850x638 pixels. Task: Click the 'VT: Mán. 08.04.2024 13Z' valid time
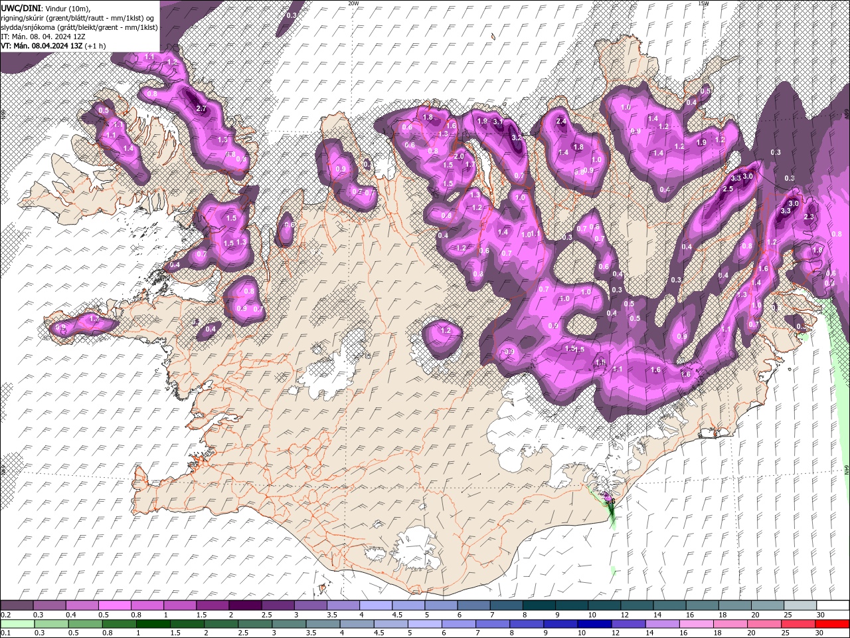[x=42, y=46]
